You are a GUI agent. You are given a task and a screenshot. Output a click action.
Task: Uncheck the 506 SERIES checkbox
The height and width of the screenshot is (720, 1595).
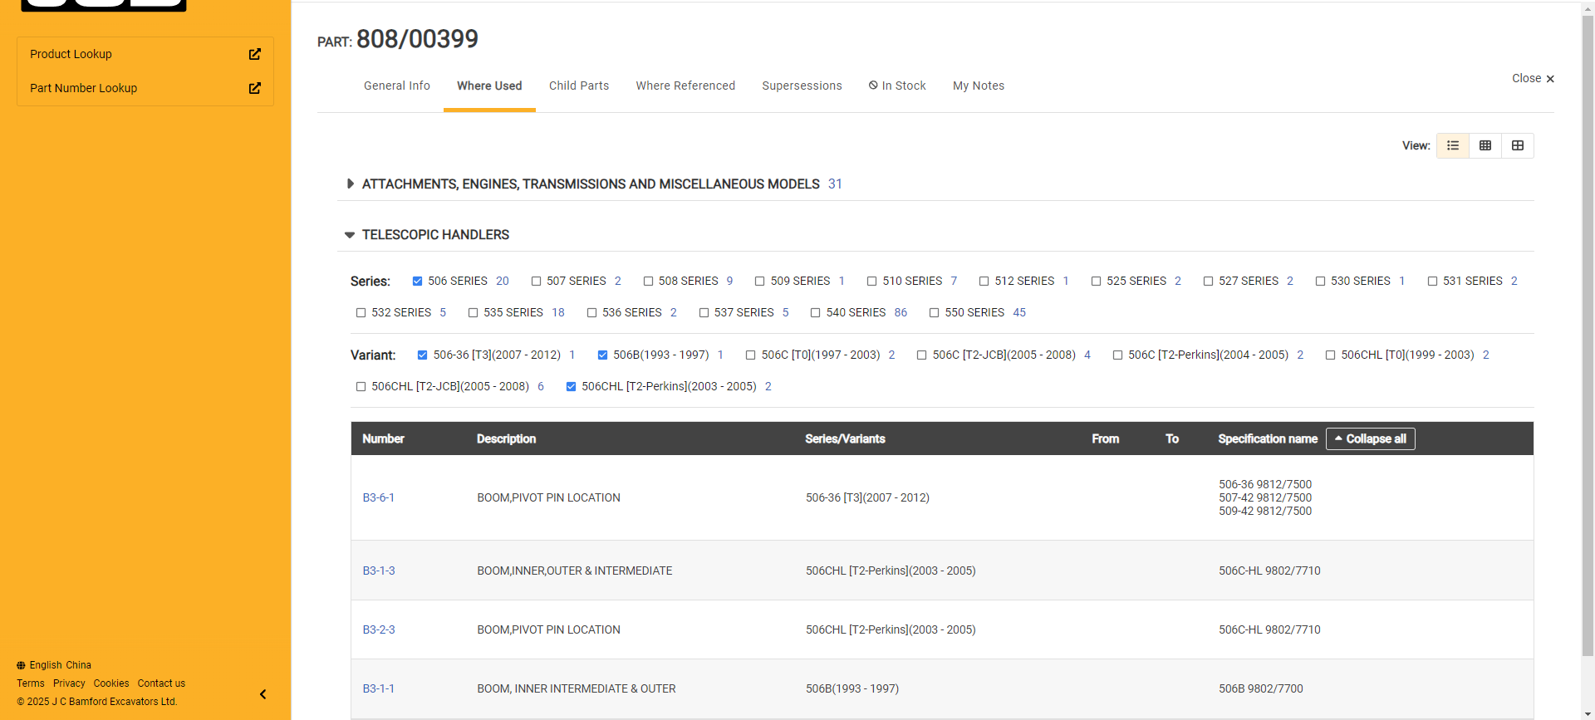(417, 282)
